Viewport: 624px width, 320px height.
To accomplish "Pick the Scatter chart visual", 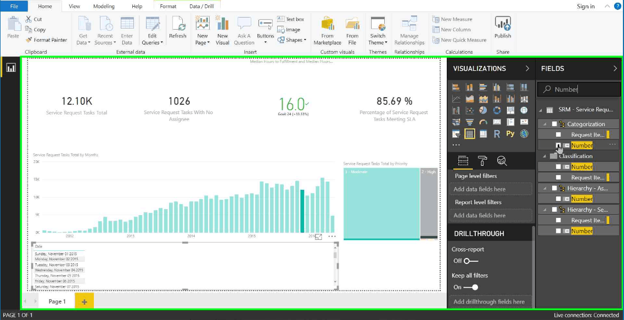I will coord(470,110).
